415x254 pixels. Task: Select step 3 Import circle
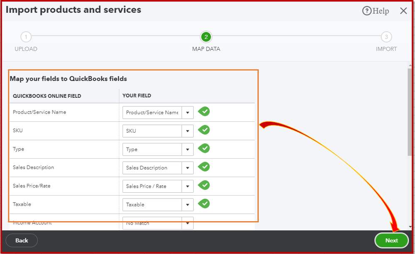(x=386, y=37)
